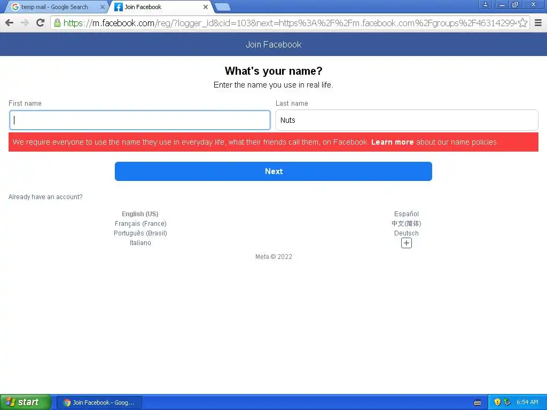This screenshot has width=547, height=410.
Task: Open the security shield tray icon
Action: point(497,403)
